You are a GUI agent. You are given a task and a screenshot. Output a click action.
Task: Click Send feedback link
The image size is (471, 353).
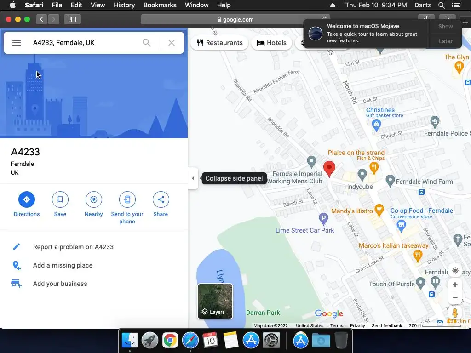386,326
